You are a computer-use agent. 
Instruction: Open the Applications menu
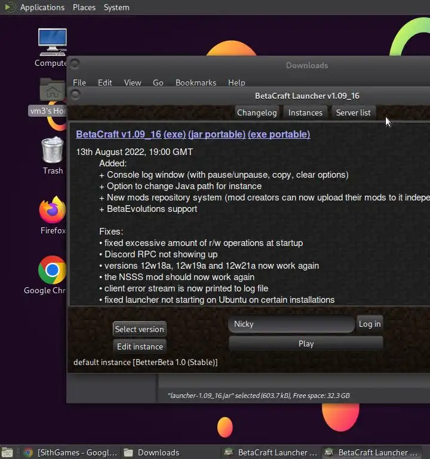point(42,7)
